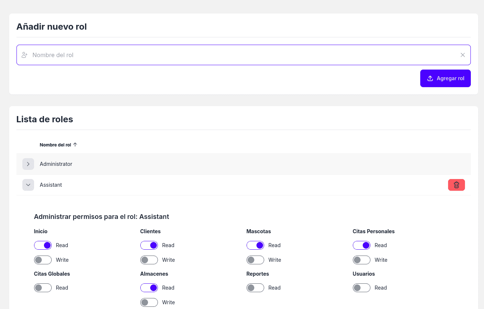Viewport: 484px width, 309px height.
Task: Clear the role name field with the X icon
Action: point(463,55)
